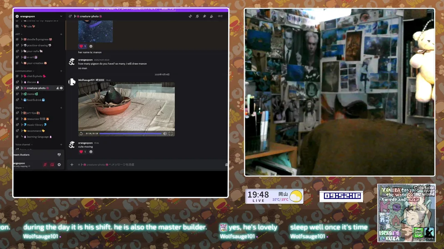Add a channel to ART category
The height and width of the screenshot is (249, 444).
[x=61, y=34]
